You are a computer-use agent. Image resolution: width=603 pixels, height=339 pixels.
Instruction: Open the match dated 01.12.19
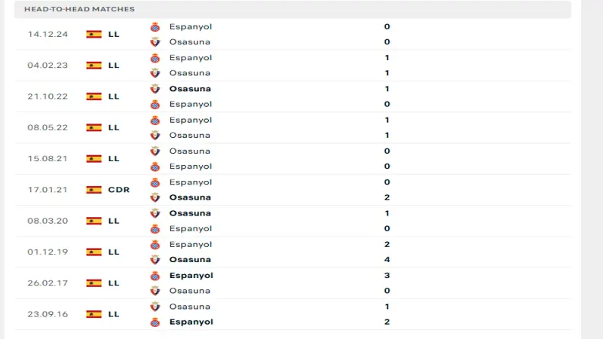pyautogui.click(x=47, y=252)
